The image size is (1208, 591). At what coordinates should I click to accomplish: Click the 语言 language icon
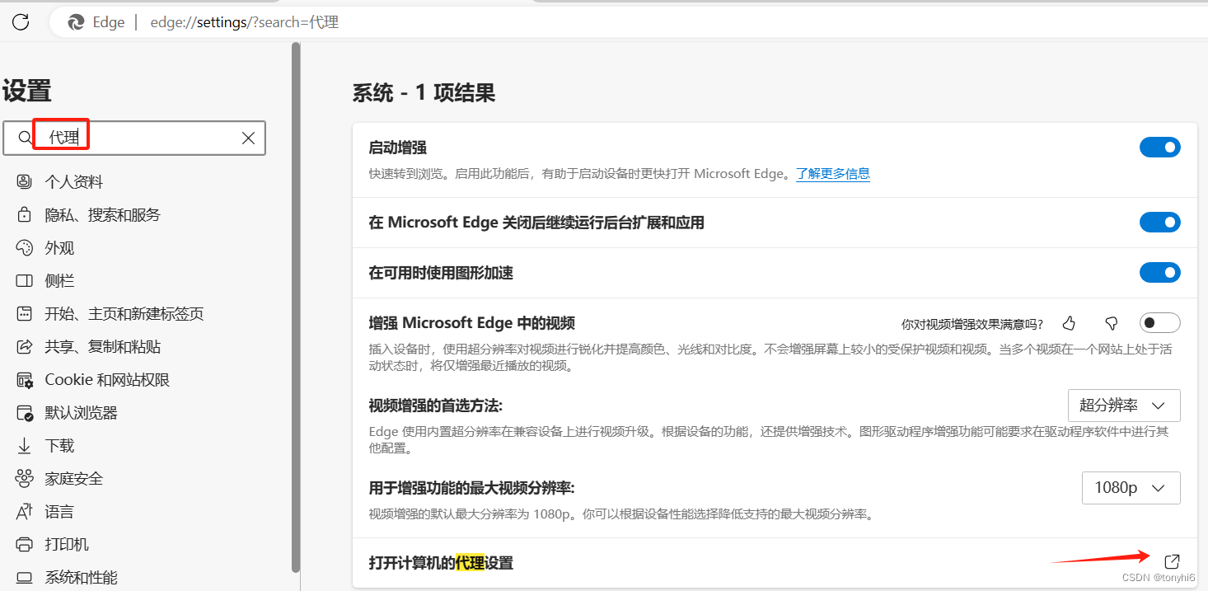point(25,511)
